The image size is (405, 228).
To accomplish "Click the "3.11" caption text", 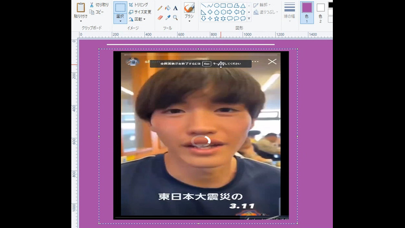I will (x=242, y=206).
